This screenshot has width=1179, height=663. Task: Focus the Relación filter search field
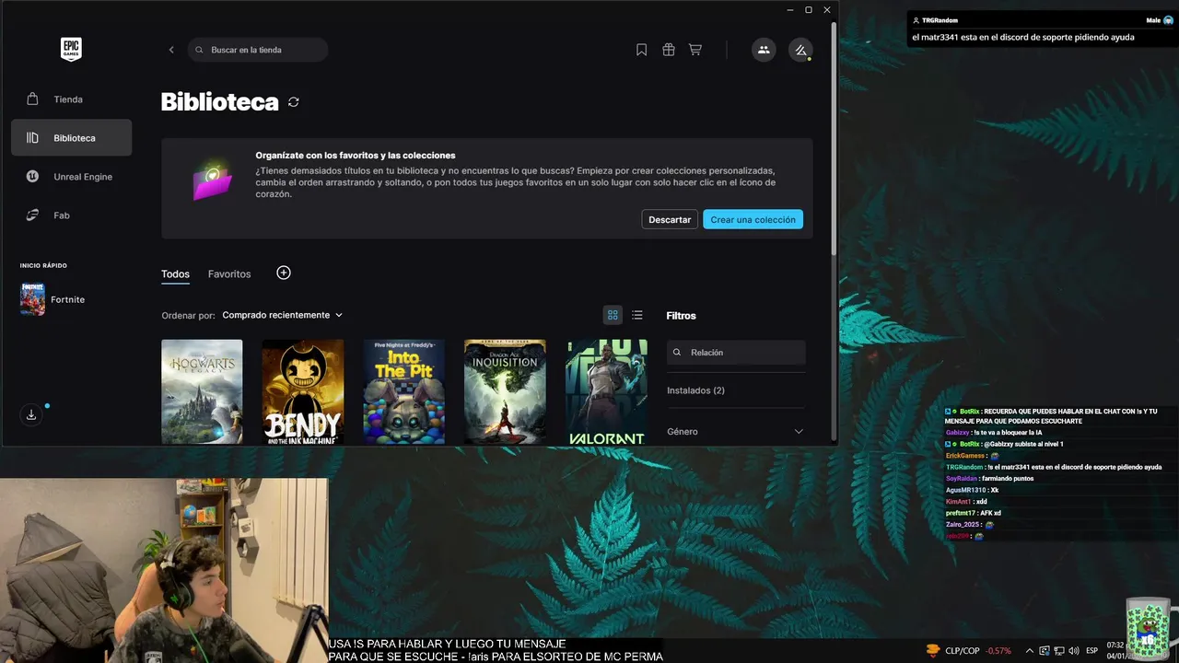click(736, 352)
